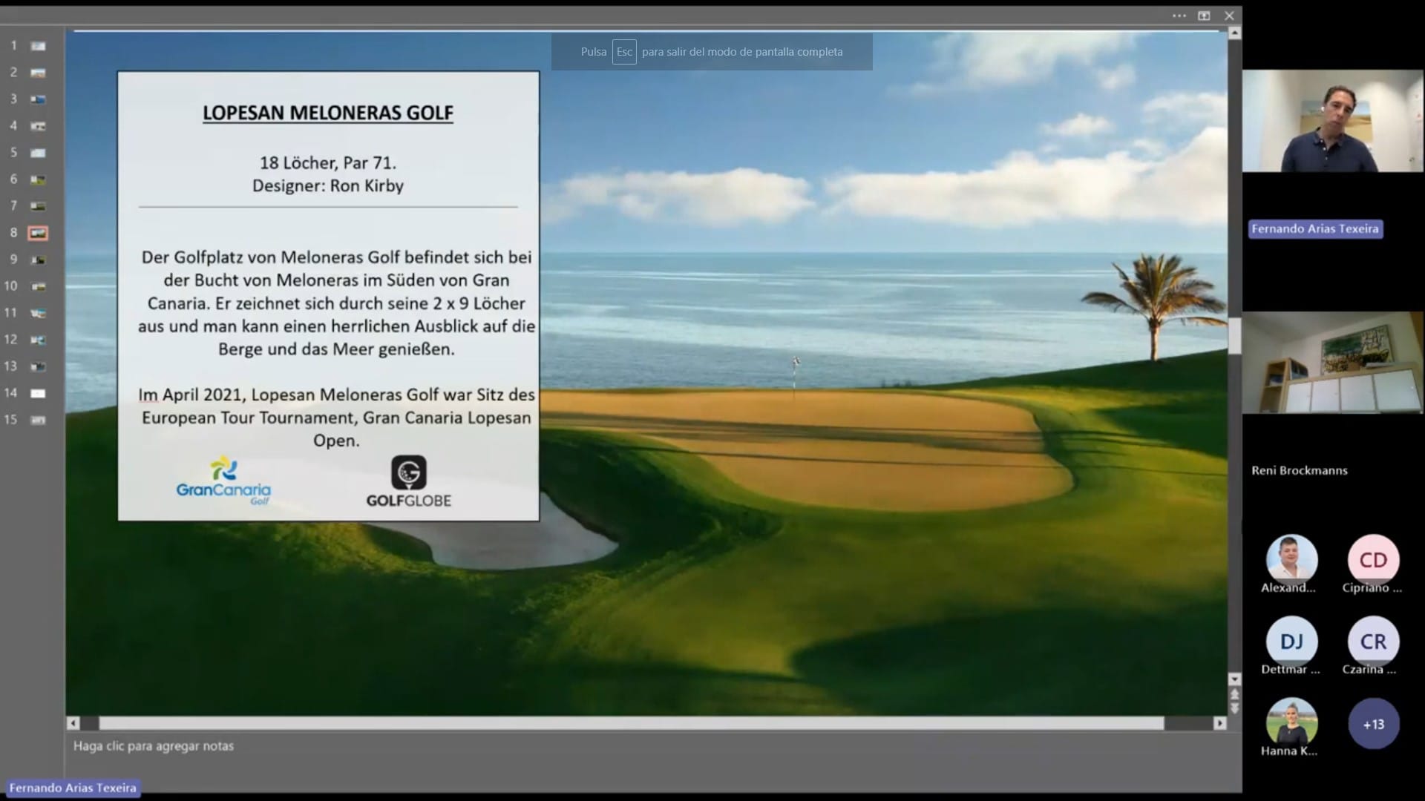
Task: Select DJ Dettmar participant avatar
Action: [x=1291, y=641]
